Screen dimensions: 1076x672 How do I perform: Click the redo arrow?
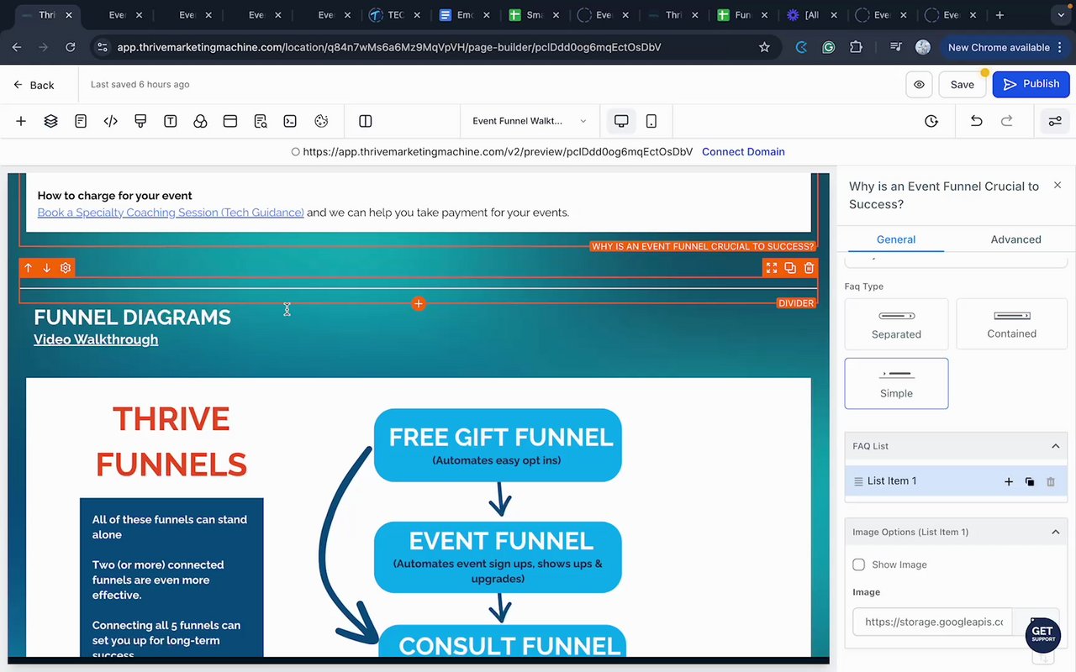pyautogui.click(x=1006, y=121)
